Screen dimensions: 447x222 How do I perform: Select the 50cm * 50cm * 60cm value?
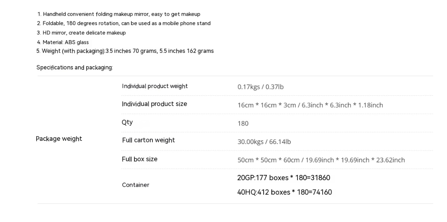(321, 160)
